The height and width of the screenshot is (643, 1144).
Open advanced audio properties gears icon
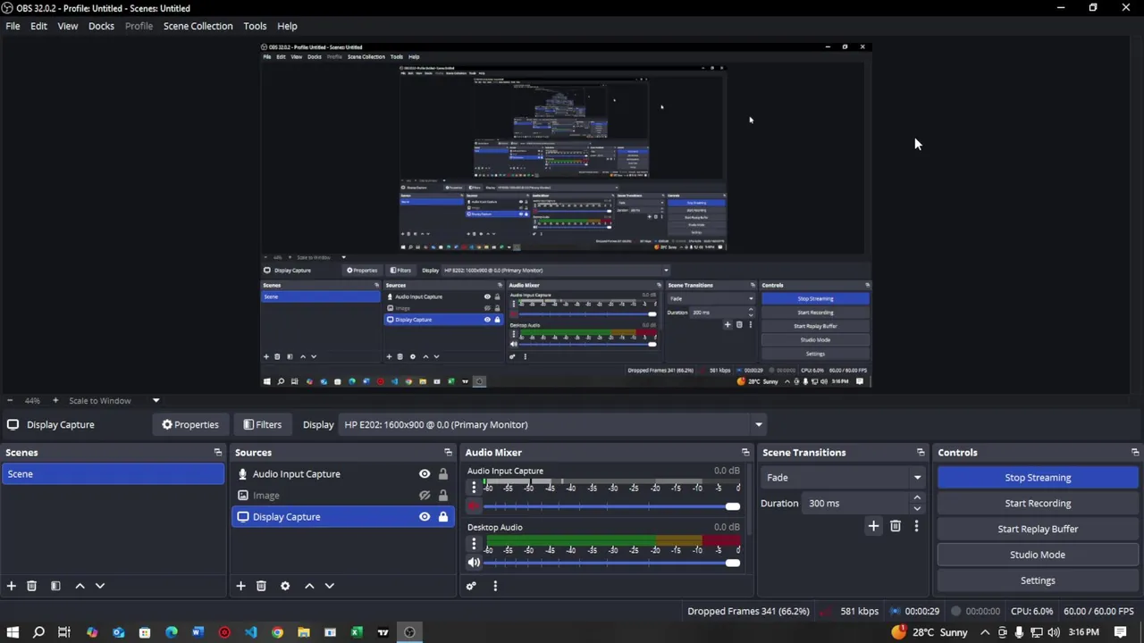(x=471, y=586)
